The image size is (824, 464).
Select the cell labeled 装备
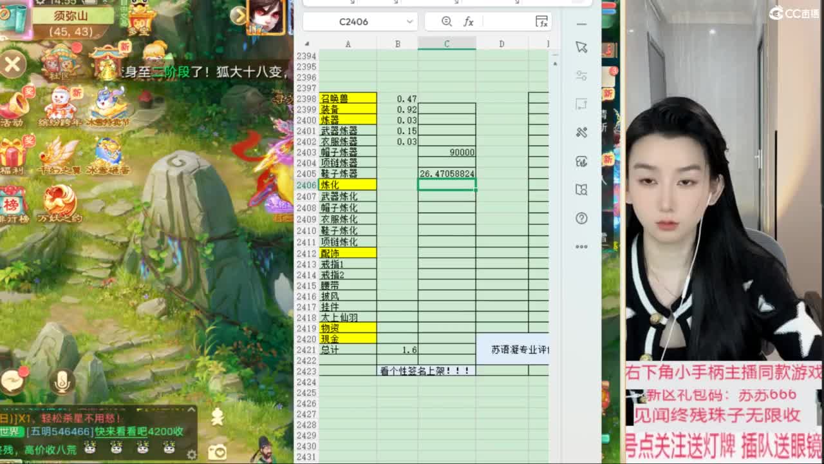[x=348, y=109]
